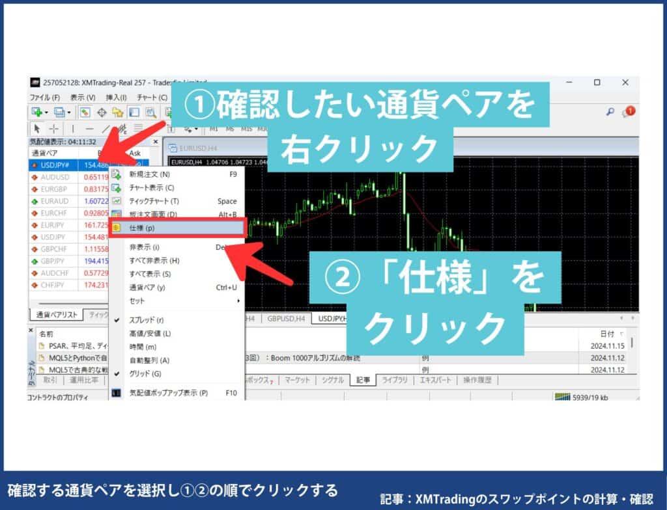Open the notifications bubble with red badge
The image size is (667, 510).
[x=629, y=112]
